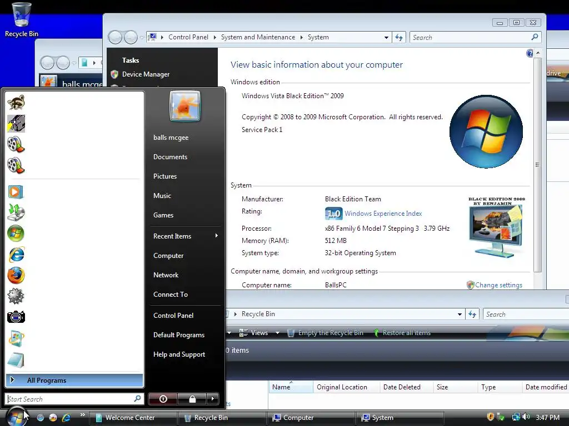
Task: Click the Windows flag document icon in Start menu
Action: [16, 339]
